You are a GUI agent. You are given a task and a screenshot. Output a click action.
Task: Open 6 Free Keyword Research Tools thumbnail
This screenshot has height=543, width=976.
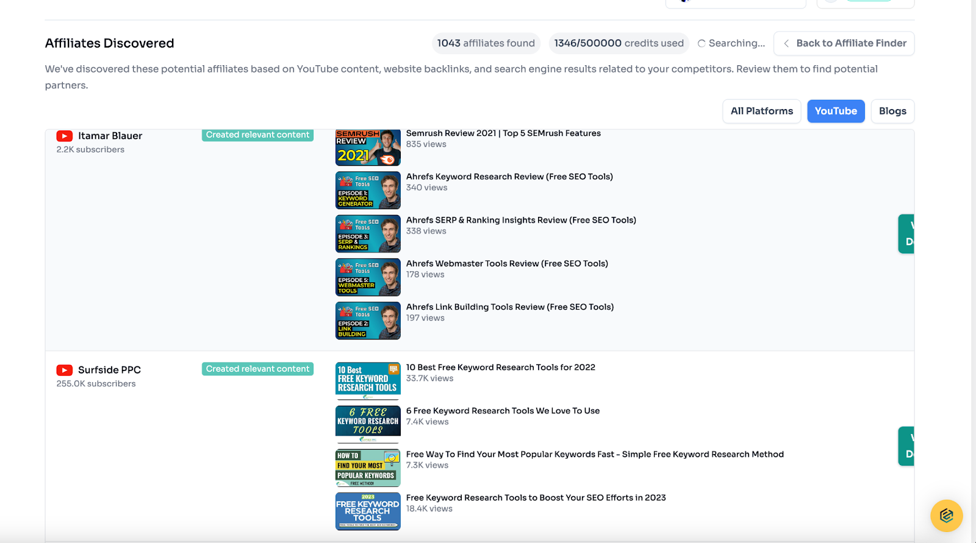click(x=368, y=424)
